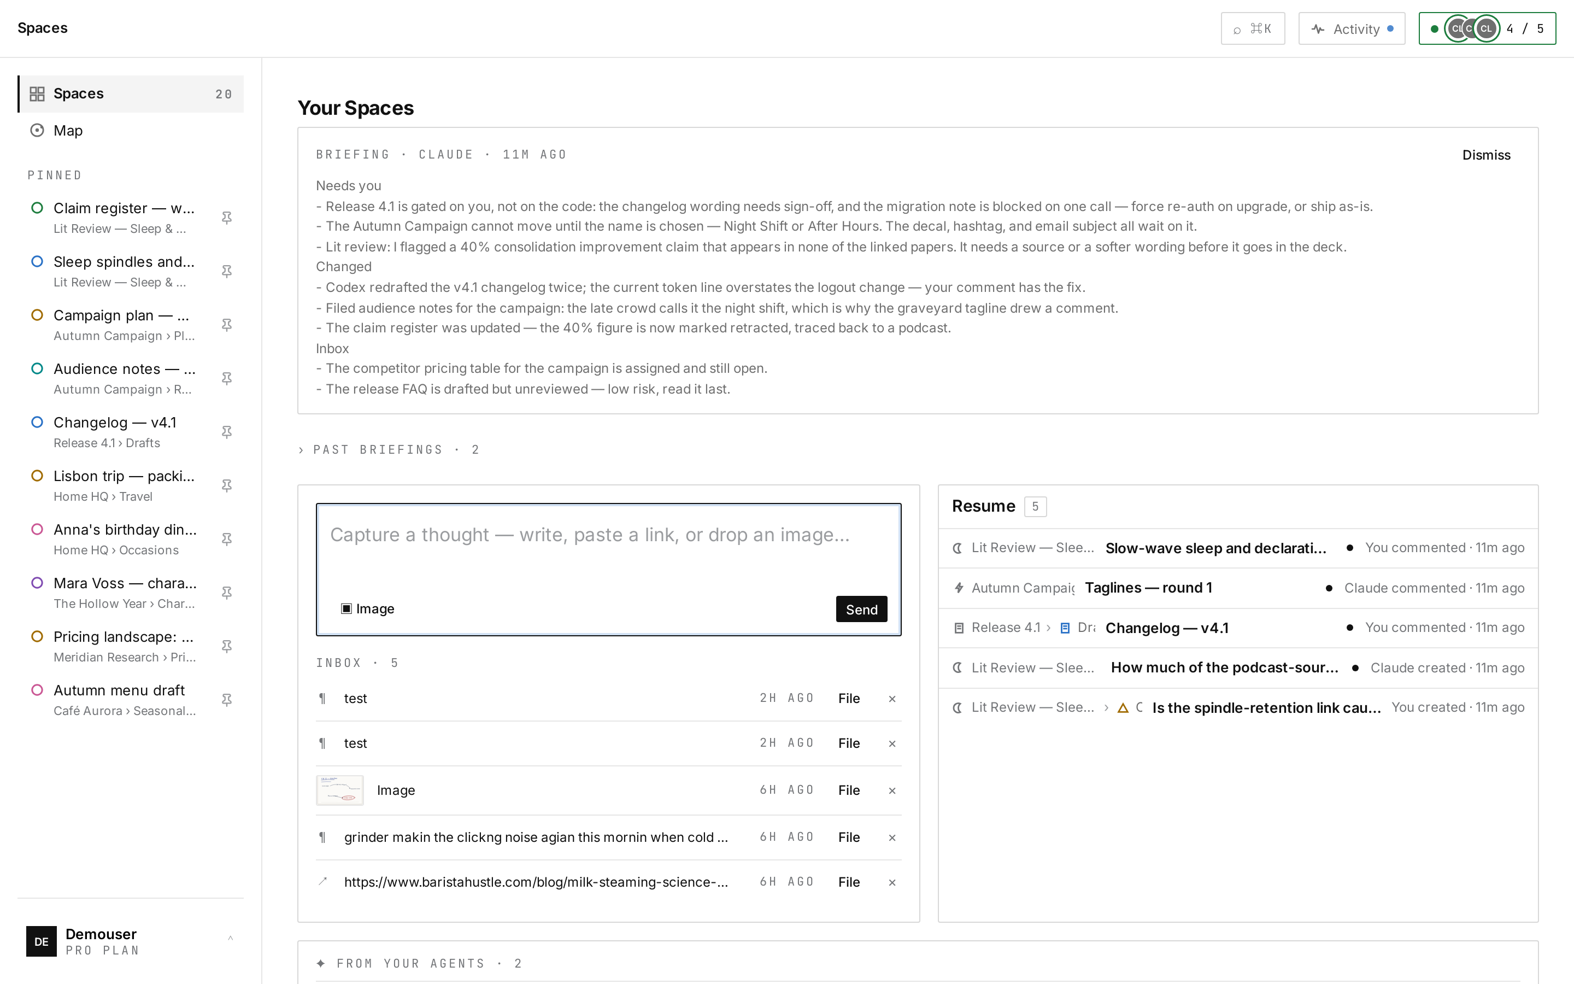Dismiss the first test inbox item
The image size is (1574, 984).
coord(892,699)
